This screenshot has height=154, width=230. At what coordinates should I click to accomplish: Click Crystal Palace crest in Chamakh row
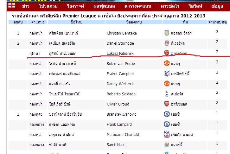pyautogui.click(x=167, y=134)
